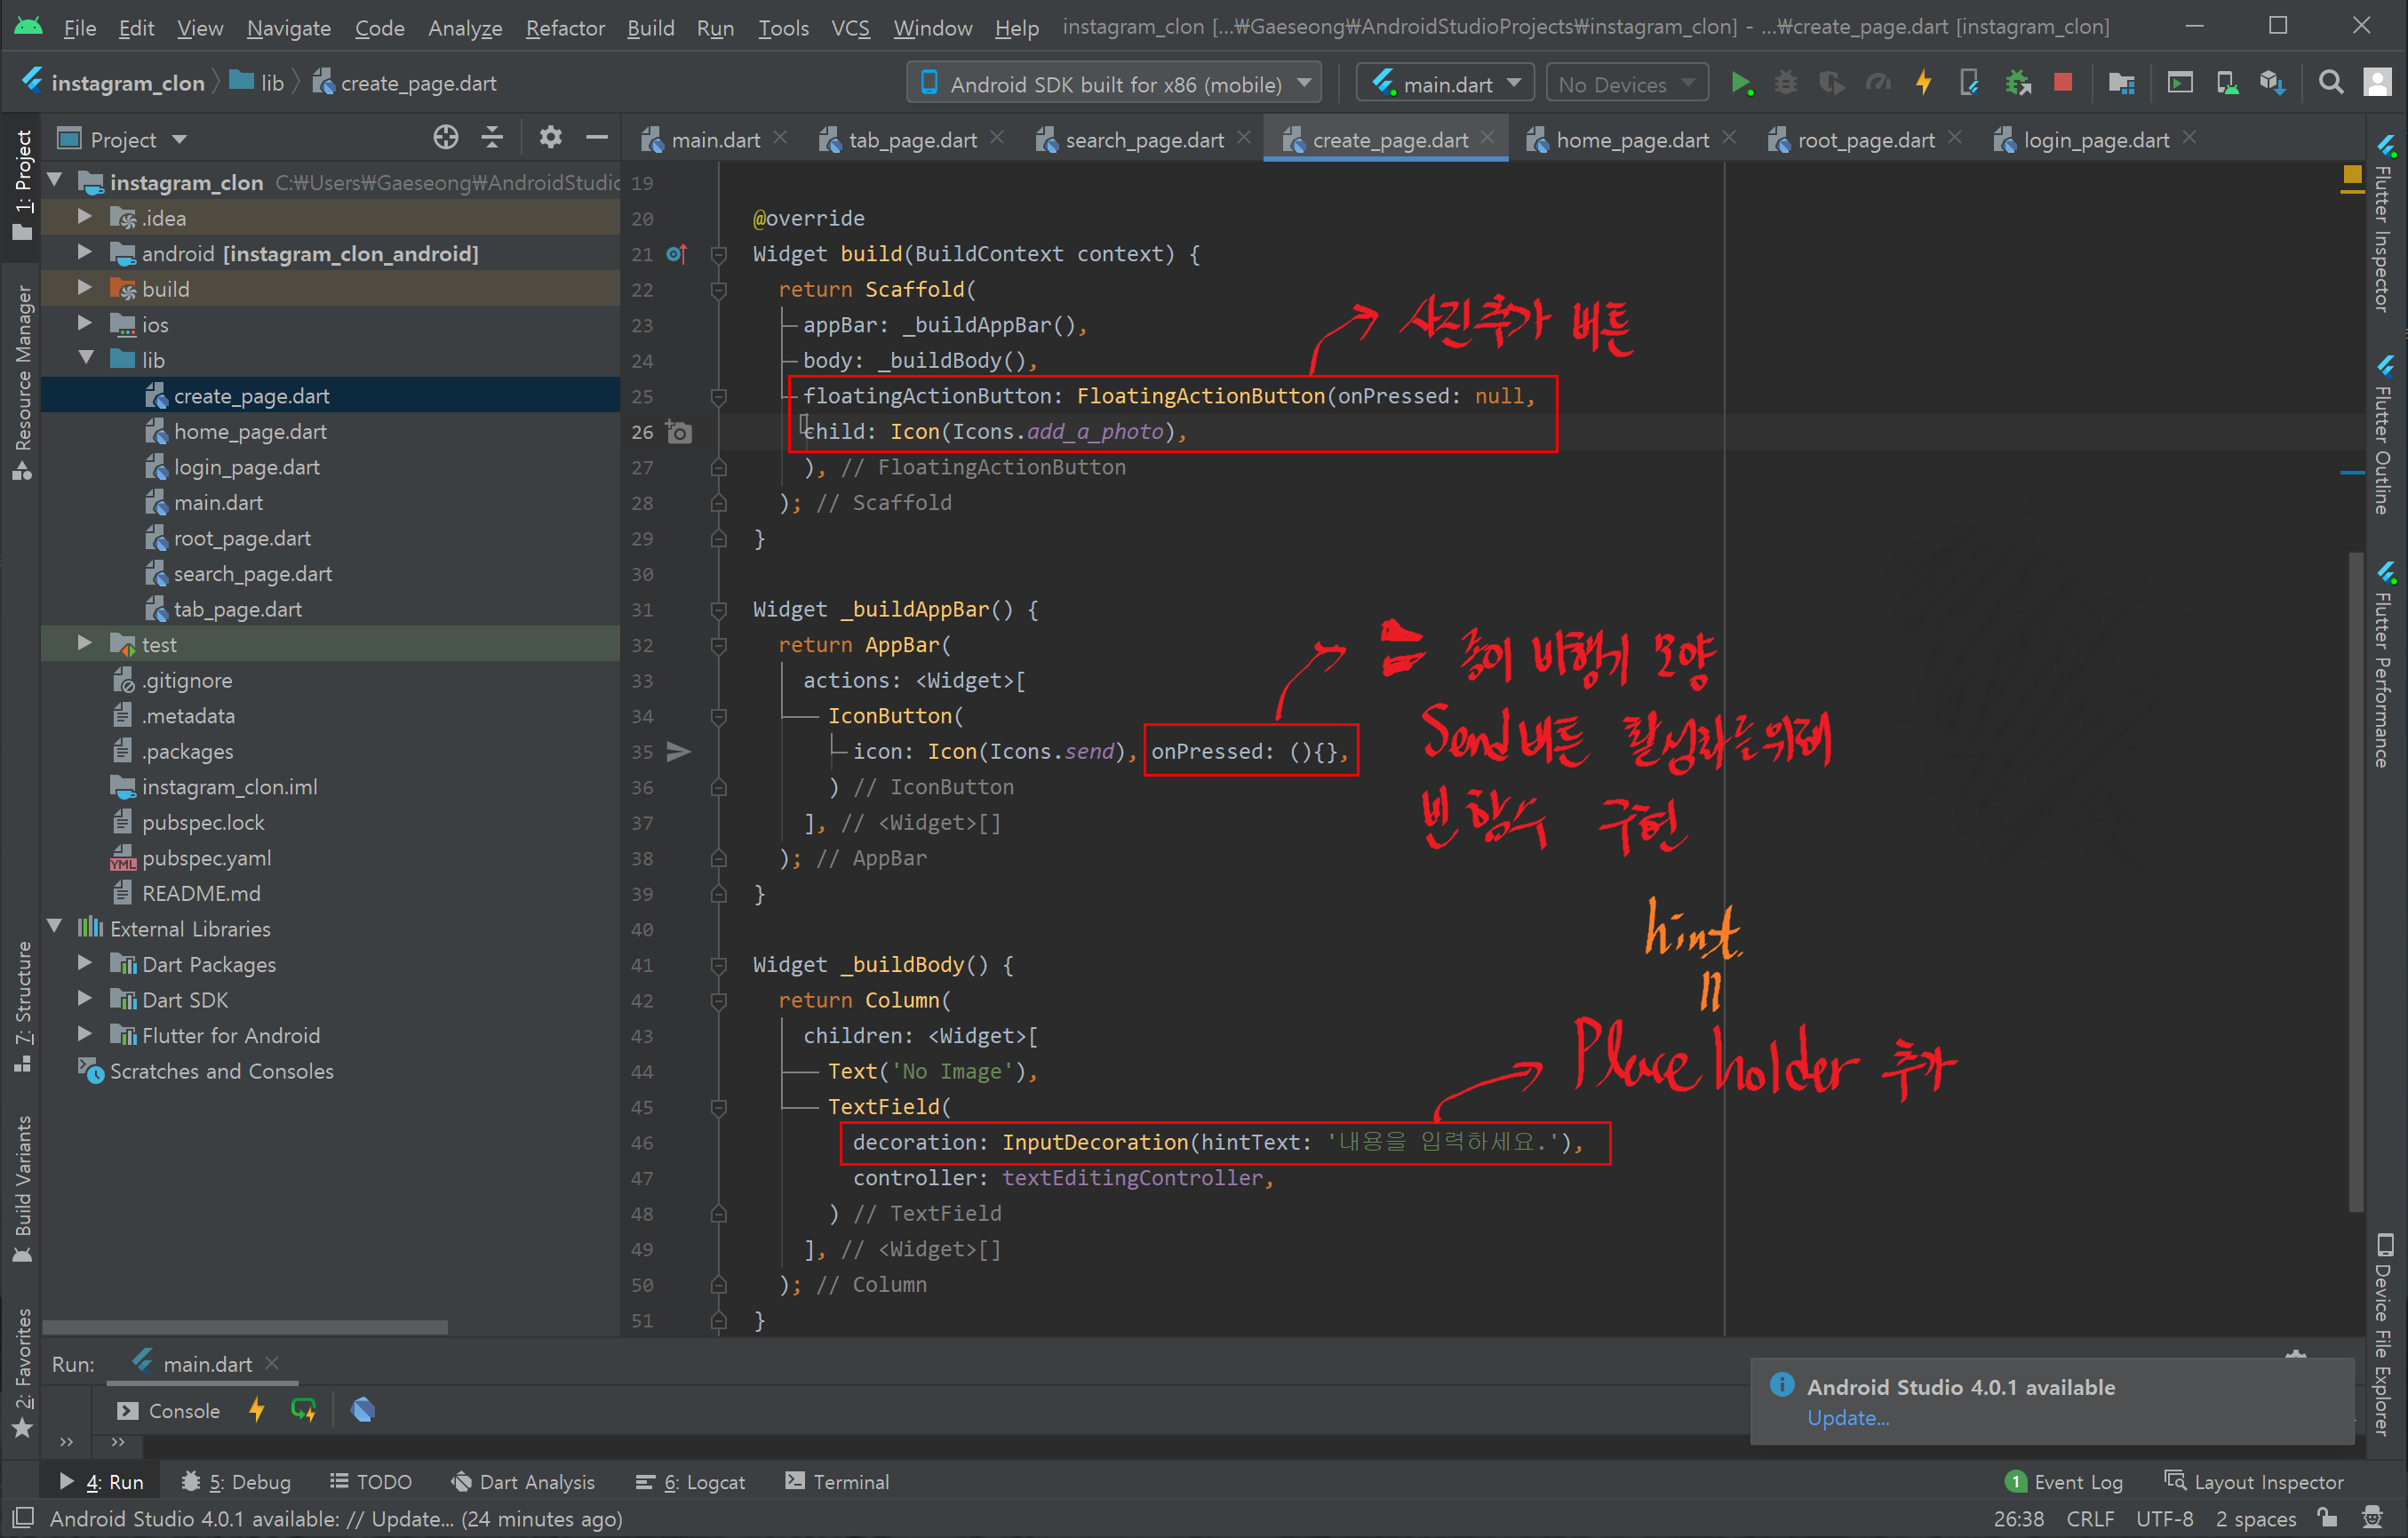Open the Refactor menu
This screenshot has width=2408, height=1538.
[565, 27]
